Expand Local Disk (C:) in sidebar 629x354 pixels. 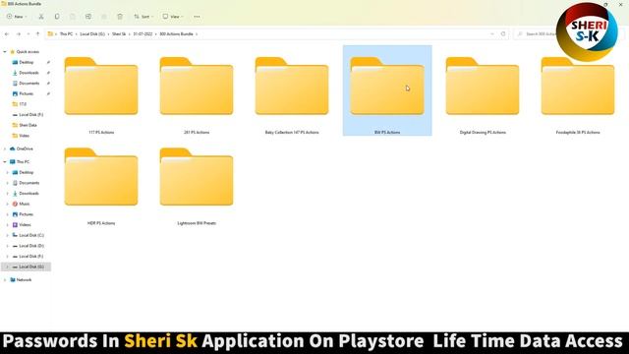[7, 235]
